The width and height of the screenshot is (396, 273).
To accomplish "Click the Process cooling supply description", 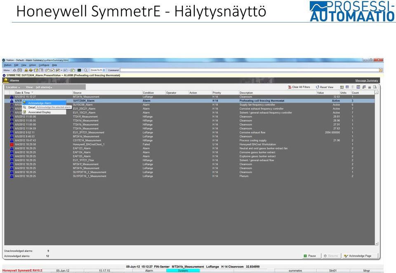I will 253,140.
